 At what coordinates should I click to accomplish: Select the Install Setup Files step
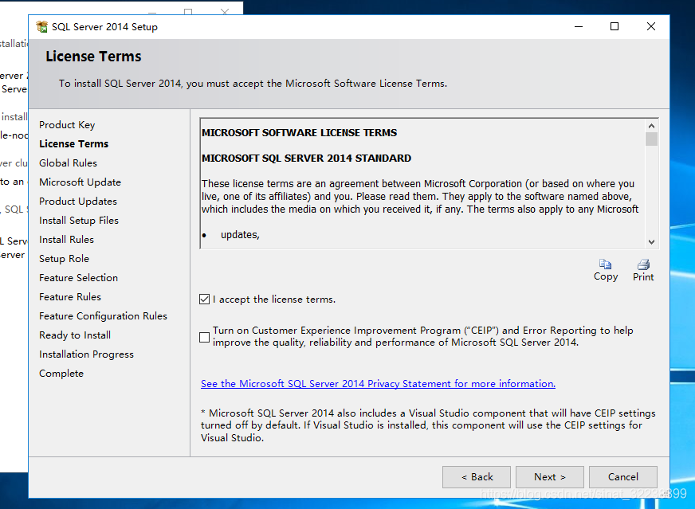click(79, 220)
